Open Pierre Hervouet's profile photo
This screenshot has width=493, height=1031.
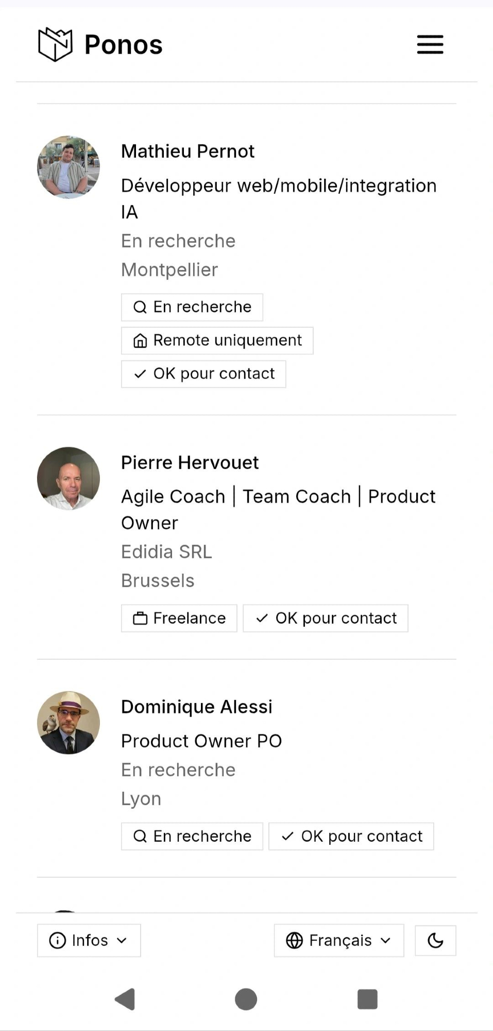[69, 478]
